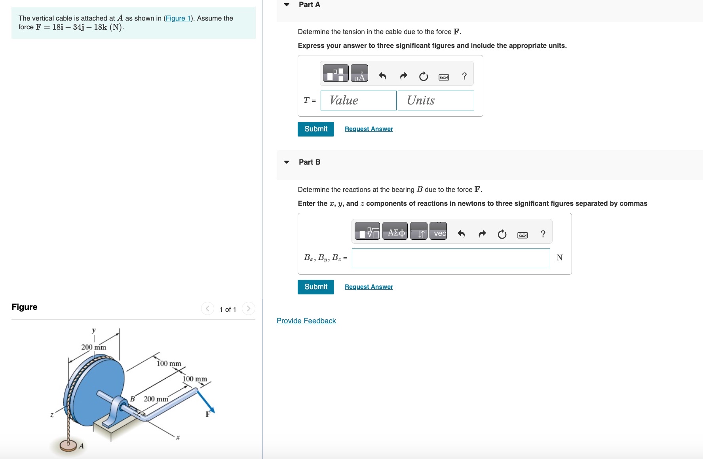This screenshot has width=703, height=459.
Task: Open the Provide Feedback link
Action: tap(306, 321)
